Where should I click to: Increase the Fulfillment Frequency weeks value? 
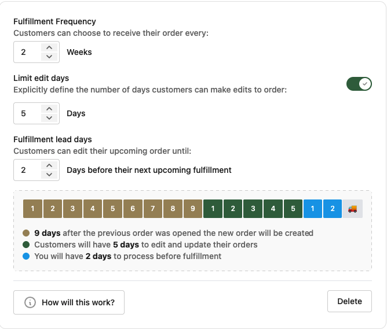[49, 48]
